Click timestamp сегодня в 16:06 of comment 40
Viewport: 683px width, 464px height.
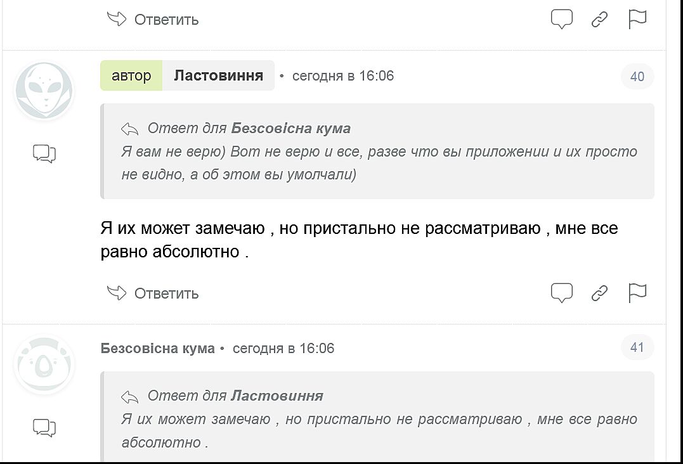point(343,76)
